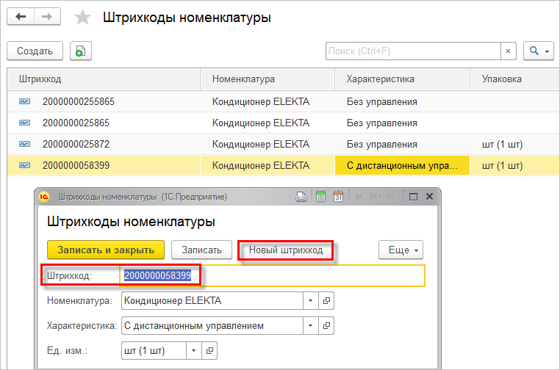The height and width of the screenshot is (370, 560).
Task: Open the calculator icon in dialog title bar
Action: click(x=320, y=197)
